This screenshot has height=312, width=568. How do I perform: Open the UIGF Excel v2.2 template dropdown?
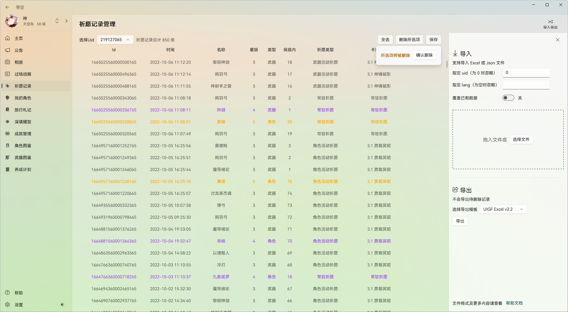coord(503,209)
